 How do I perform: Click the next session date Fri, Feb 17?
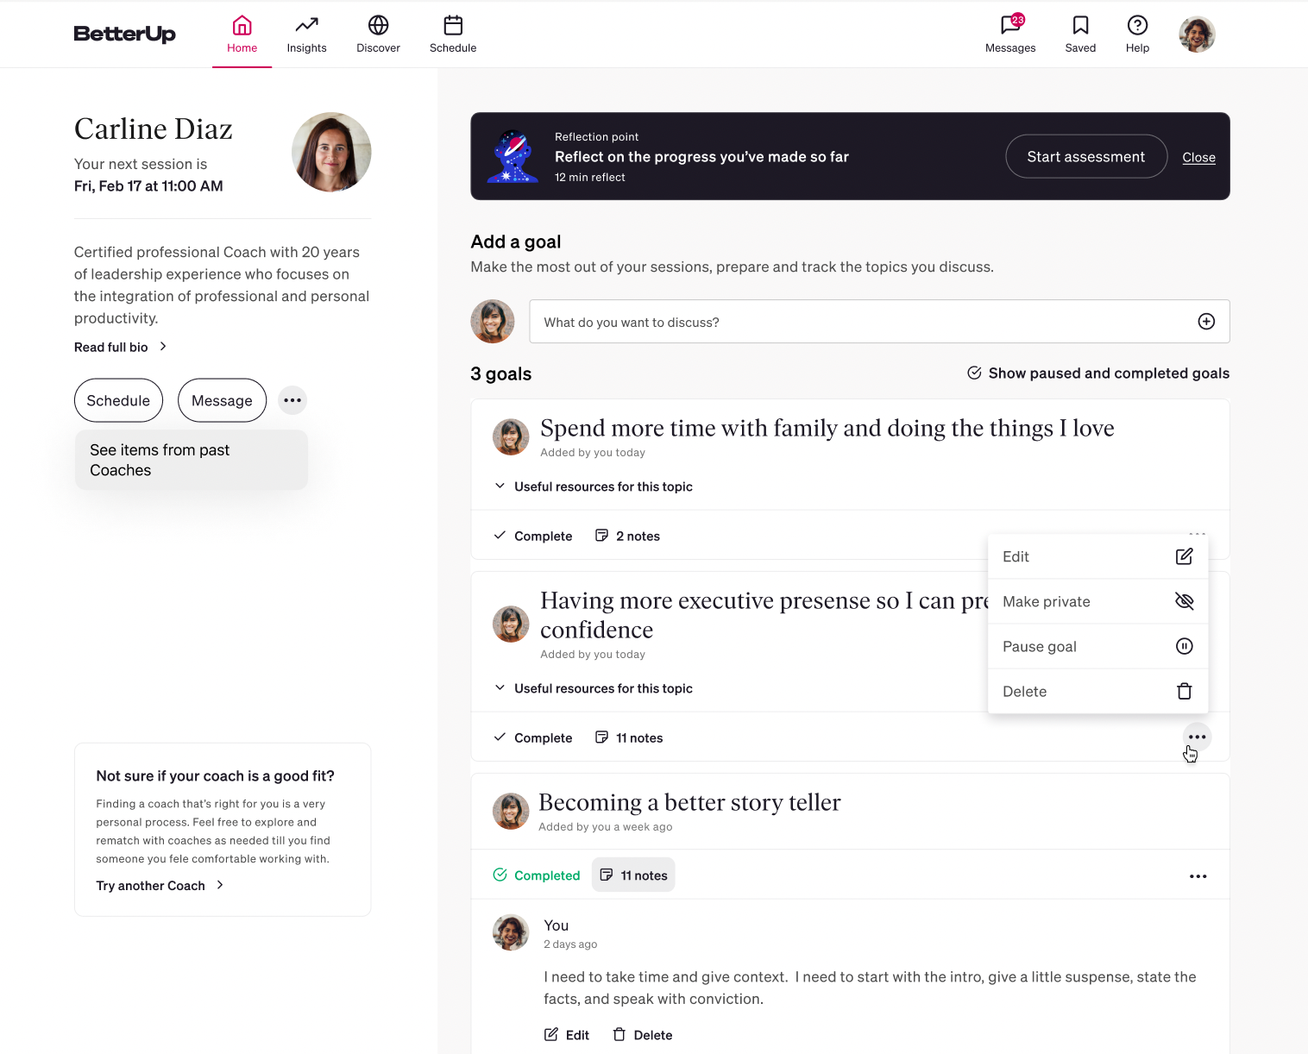click(148, 186)
